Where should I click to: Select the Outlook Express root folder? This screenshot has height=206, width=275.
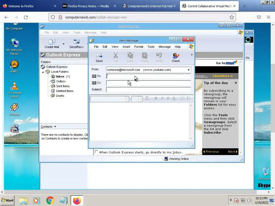pyautogui.click(x=54, y=67)
